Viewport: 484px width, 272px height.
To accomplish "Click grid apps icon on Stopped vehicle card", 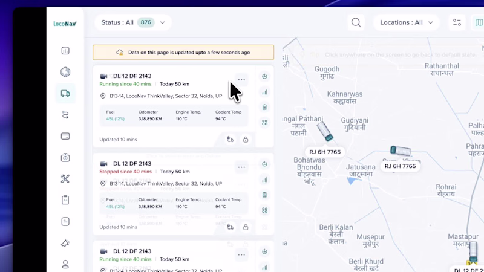I will pyautogui.click(x=264, y=210).
